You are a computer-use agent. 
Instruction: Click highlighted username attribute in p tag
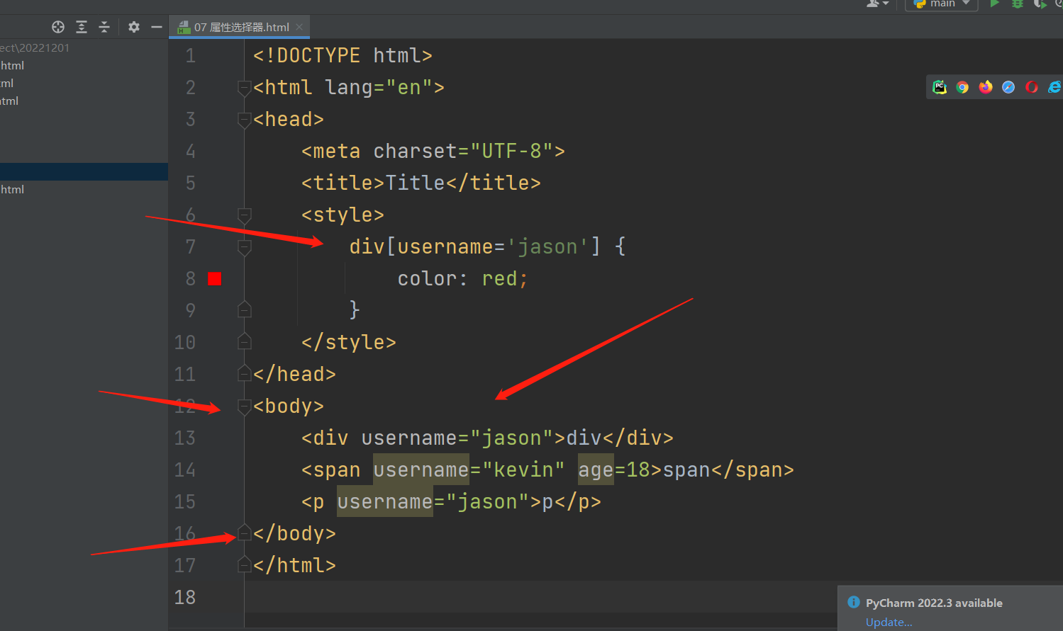385,501
